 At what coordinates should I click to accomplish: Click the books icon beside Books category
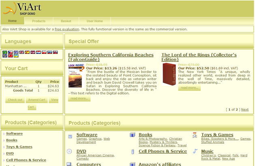[132, 134]
